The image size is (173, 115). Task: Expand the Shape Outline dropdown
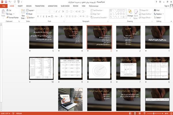[145, 14]
